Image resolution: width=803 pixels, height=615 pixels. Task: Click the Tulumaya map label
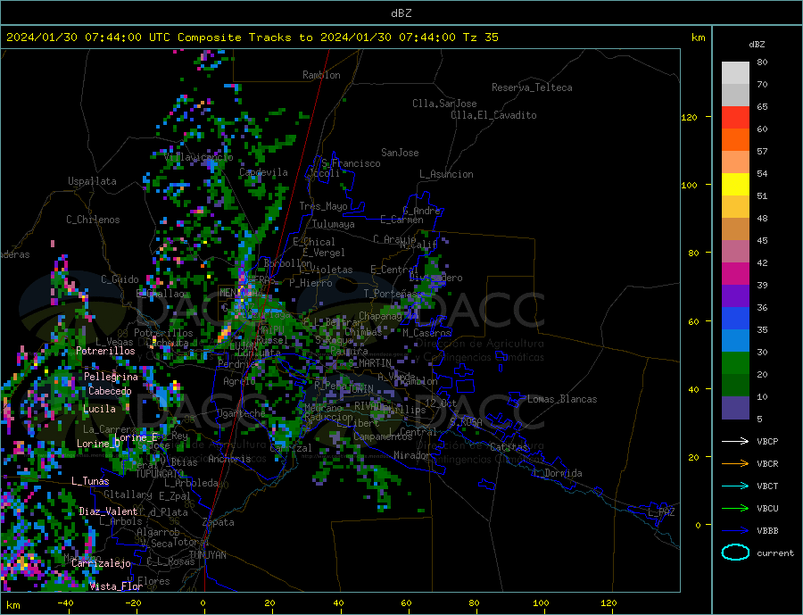(x=333, y=224)
